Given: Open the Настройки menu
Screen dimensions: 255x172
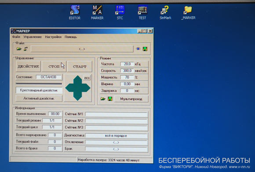Looking at the screenshot, I should pyautogui.click(x=53, y=37).
